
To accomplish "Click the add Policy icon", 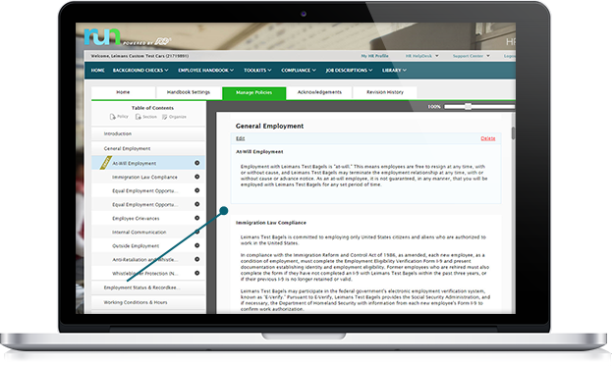I will (x=112, y=117).
